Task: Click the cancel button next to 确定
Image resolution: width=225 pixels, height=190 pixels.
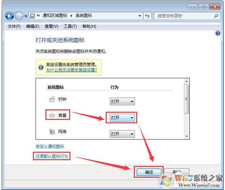Action: (177, 172)
